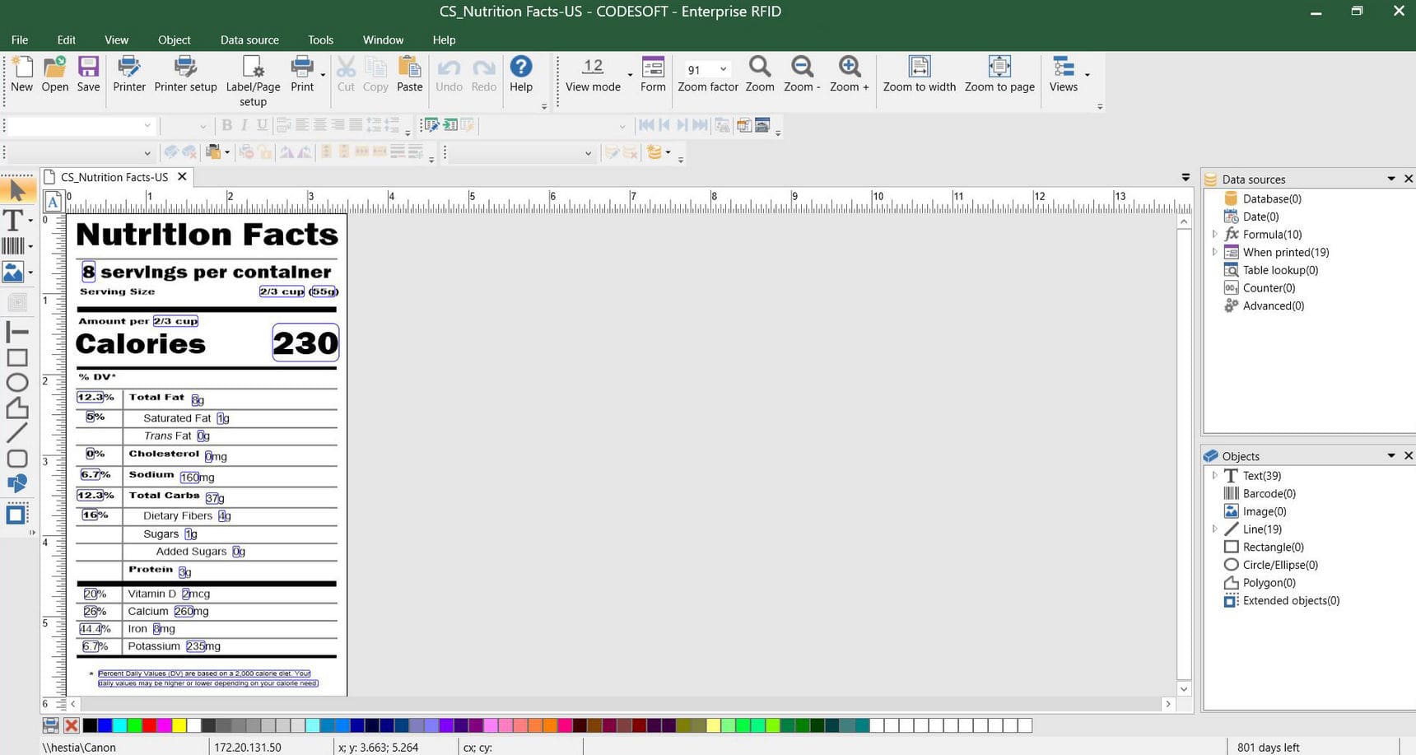Expand Formula in Data sources panel
This screenshot has width=1416, height=755.
(x=1214, y=234)
